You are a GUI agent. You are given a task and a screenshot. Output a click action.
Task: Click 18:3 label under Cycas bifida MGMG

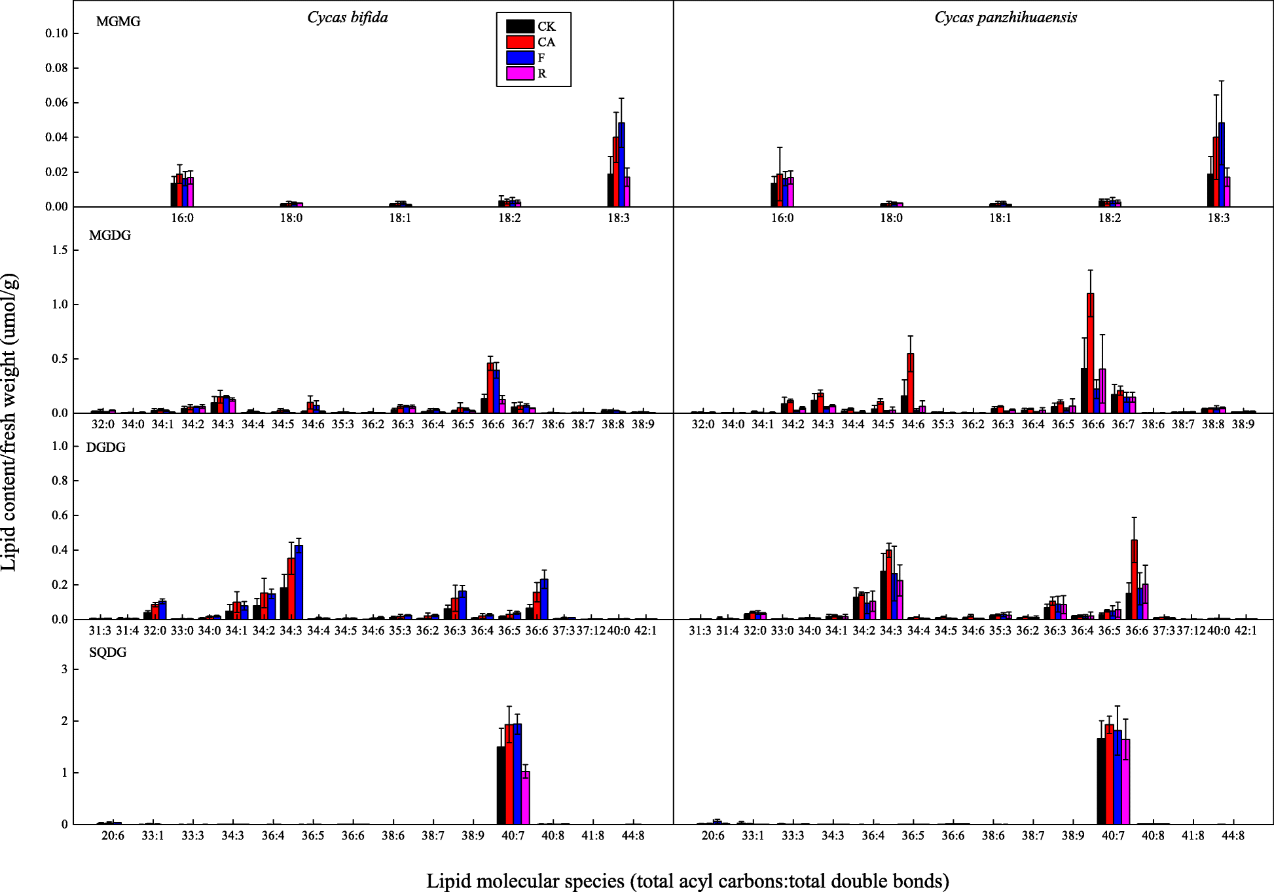619,218
